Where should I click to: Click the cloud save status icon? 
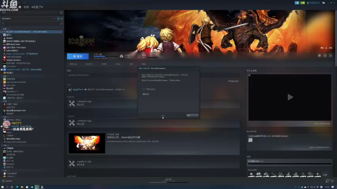coord(121,56)
